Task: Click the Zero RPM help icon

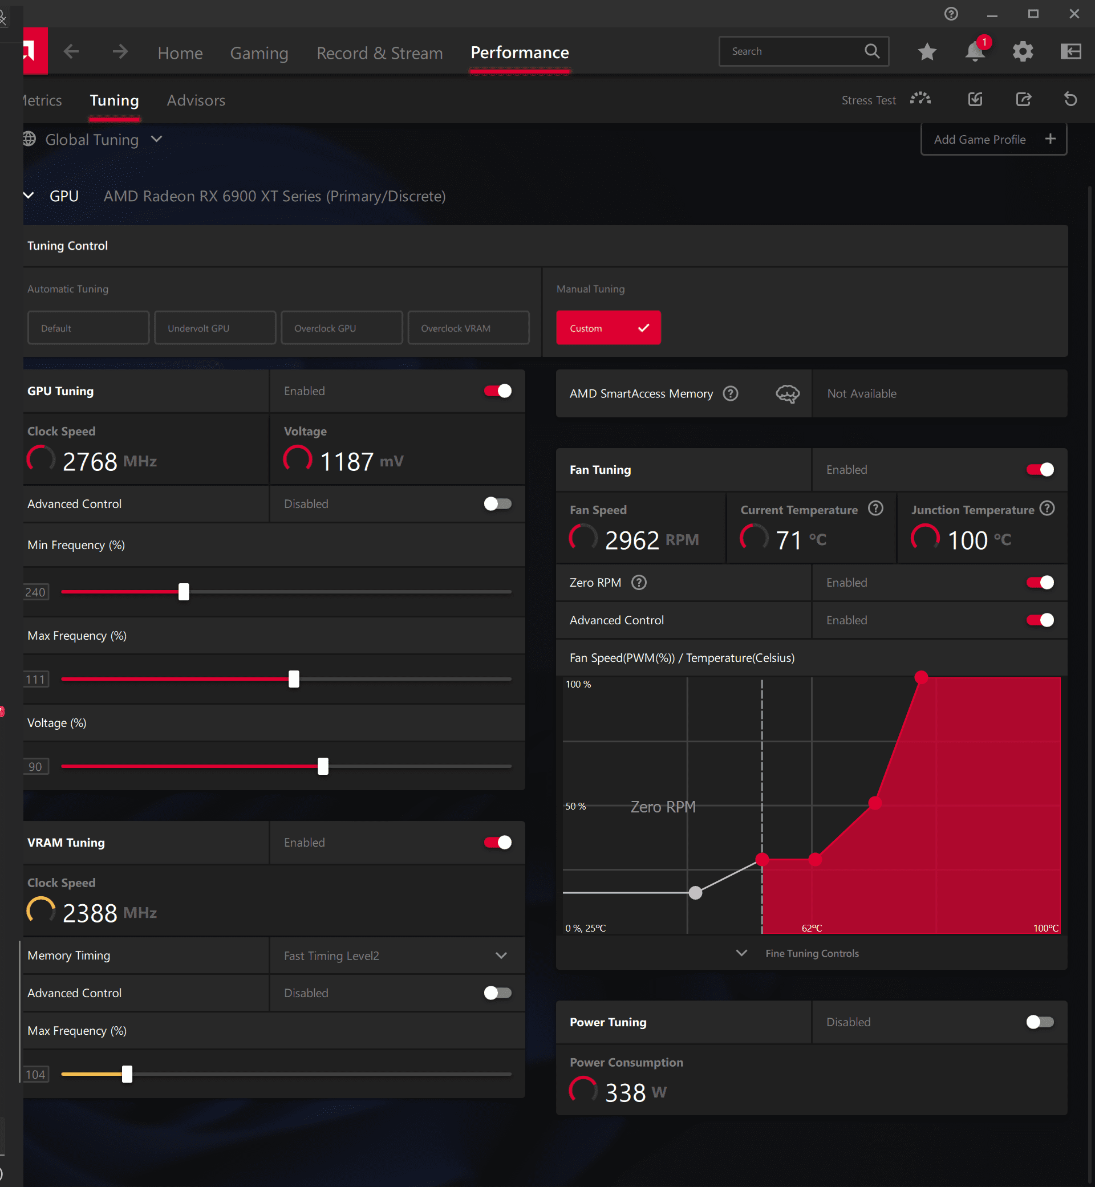Action: click(638, 582)
